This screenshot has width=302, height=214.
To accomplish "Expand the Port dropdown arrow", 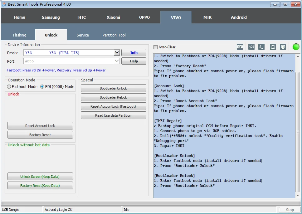I will 117,61.
